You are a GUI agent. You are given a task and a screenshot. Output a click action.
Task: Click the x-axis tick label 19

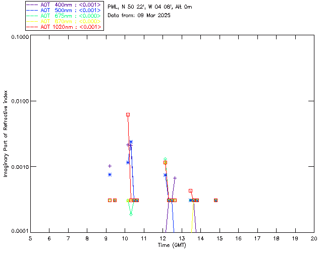pyautogui.click(x=295, y=238)
